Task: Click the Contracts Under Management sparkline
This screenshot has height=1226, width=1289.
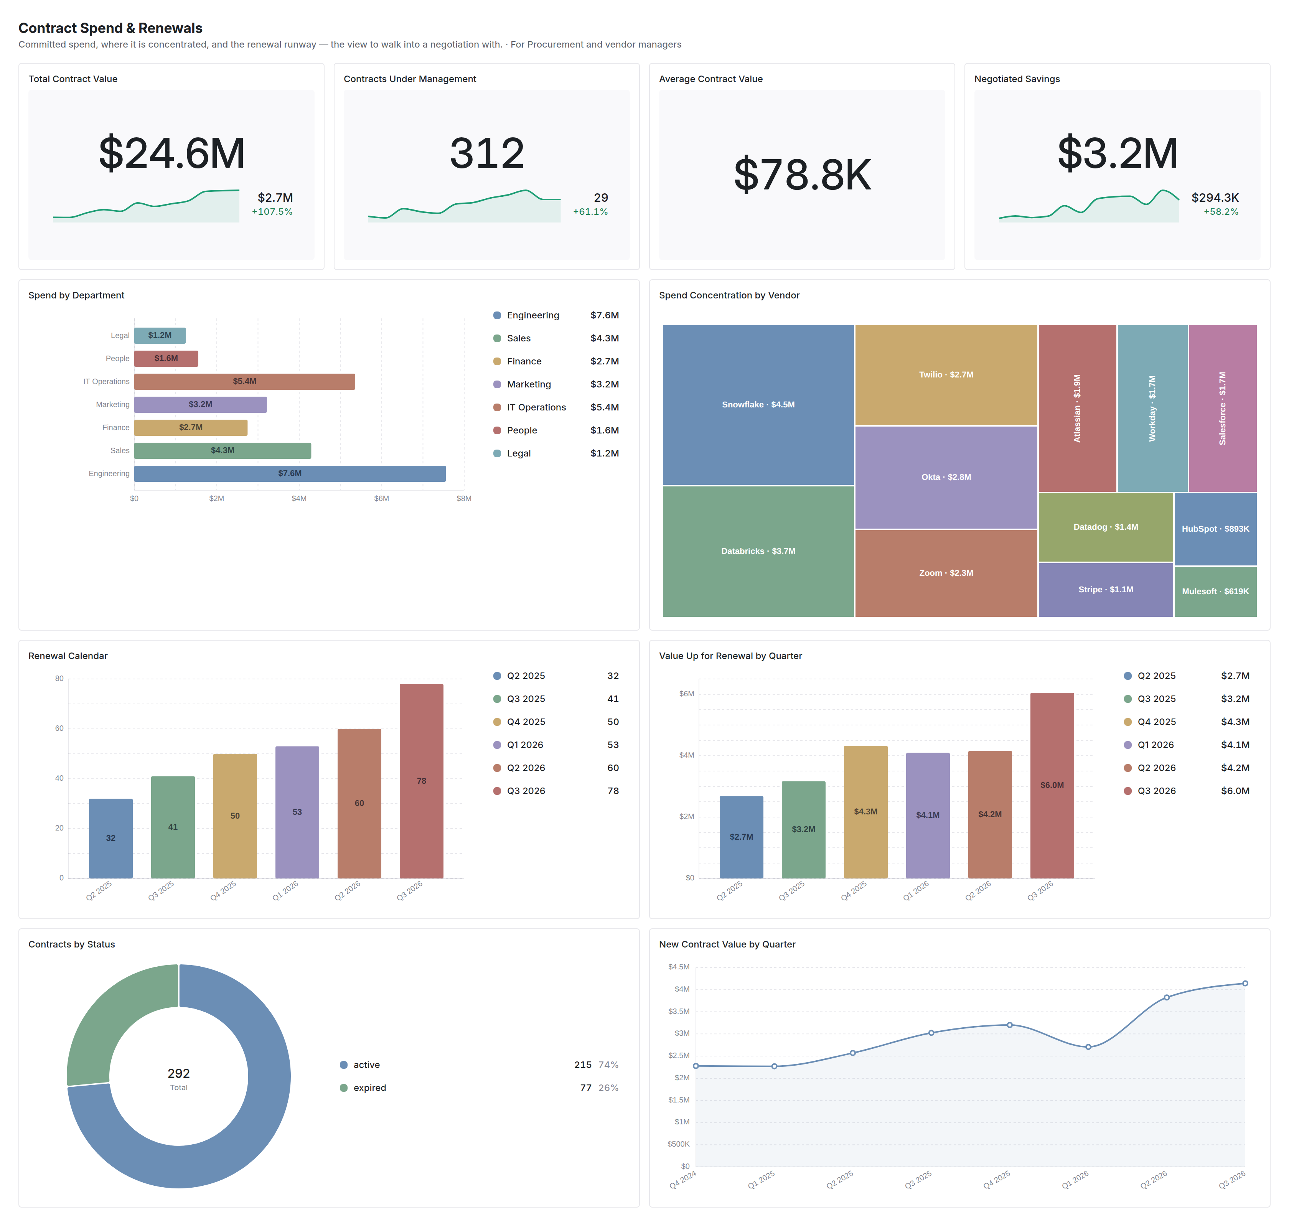Action: 464,206
